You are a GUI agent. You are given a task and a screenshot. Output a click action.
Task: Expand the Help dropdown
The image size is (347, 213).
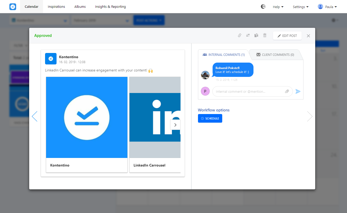278,7
